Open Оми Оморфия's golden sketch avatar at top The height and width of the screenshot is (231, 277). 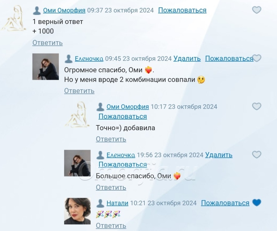(x=14, y=18)
